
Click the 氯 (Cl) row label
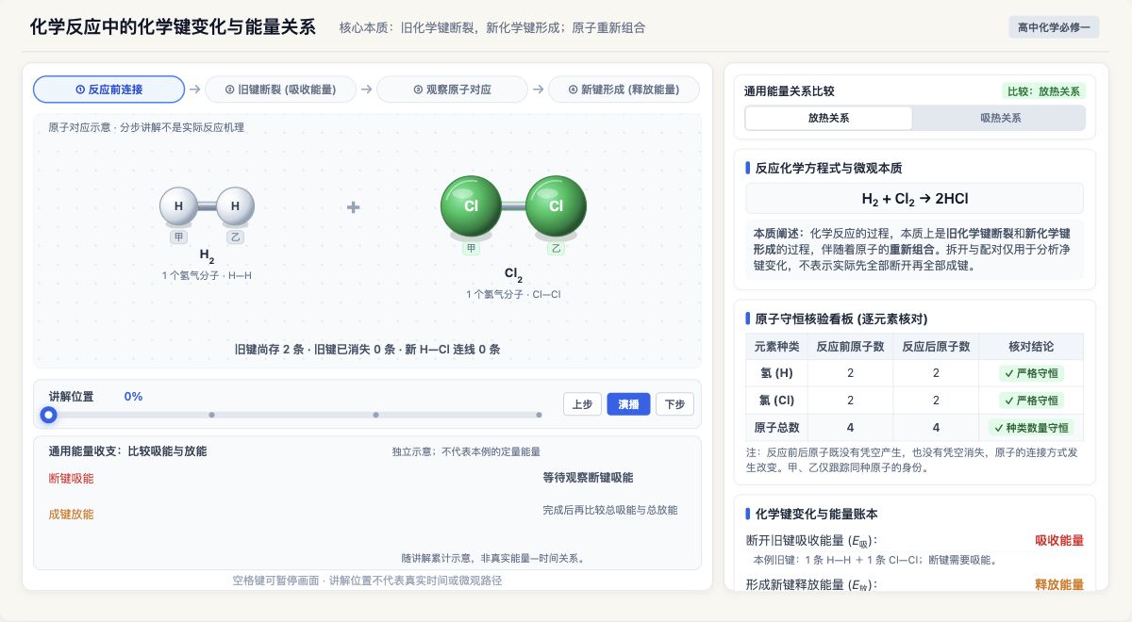pos(777,401)
